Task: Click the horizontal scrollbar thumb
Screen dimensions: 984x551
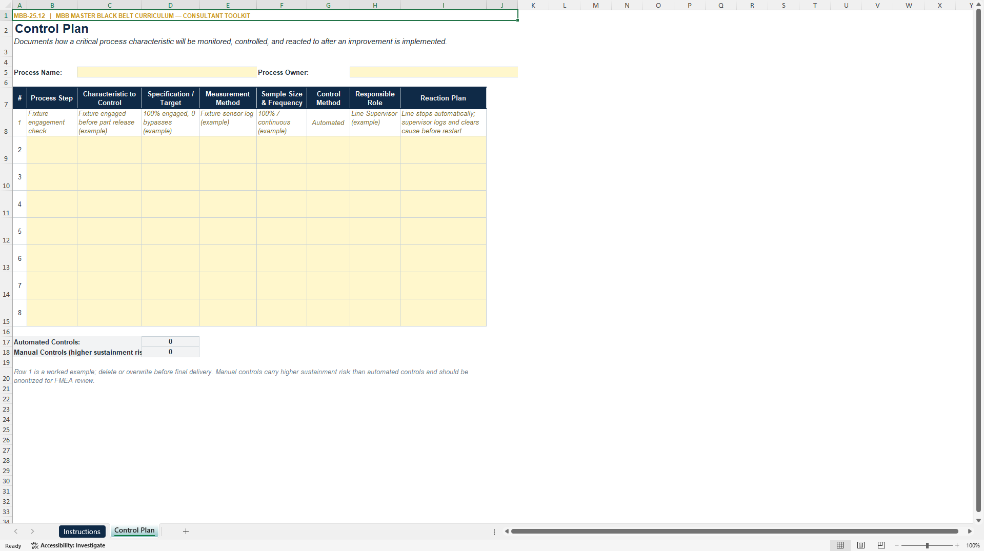Action: pos(734,532)
